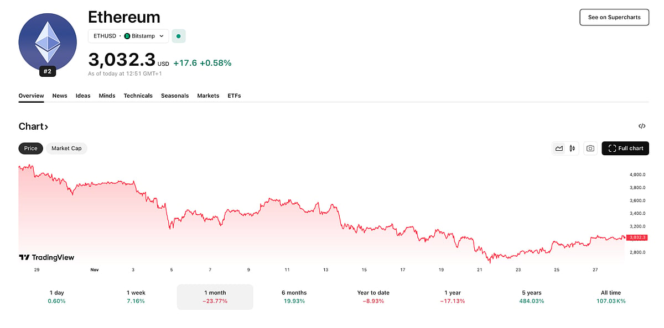Open the embed code icon

point(642,126)
